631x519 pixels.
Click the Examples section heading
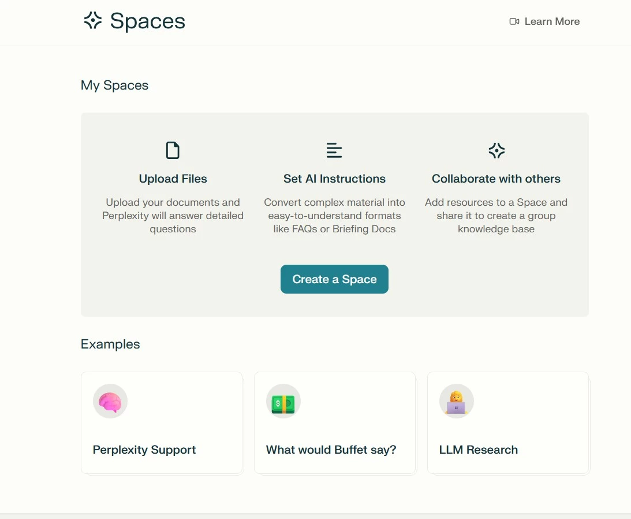pos(110,344)
